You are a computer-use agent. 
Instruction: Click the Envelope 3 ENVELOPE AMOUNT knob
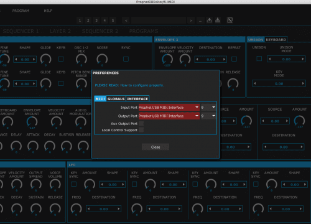167,59
